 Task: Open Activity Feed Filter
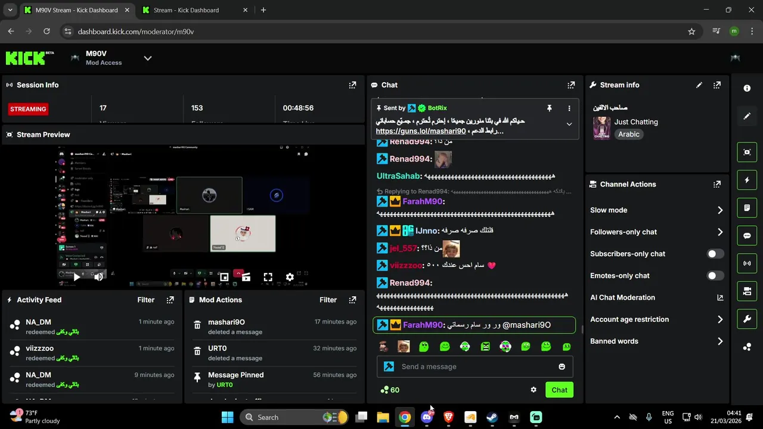146,300
